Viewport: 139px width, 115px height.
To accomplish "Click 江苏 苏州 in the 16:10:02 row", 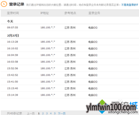I will (x=70, y=49).
